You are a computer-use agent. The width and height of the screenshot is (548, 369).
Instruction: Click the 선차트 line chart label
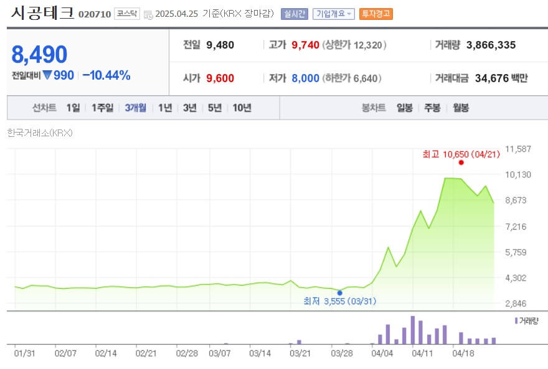(44, 108)
